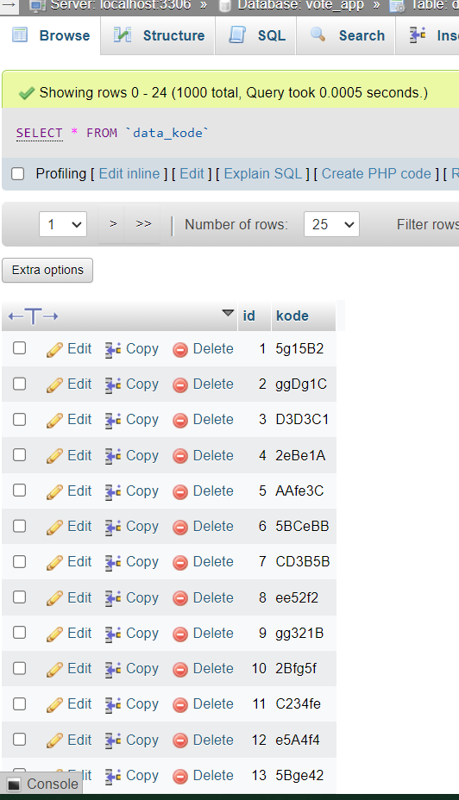Image resolution: width=459 pixels, height=800 pixels.
Task: Check the row with kode gg321B
Action: (19, 632)
